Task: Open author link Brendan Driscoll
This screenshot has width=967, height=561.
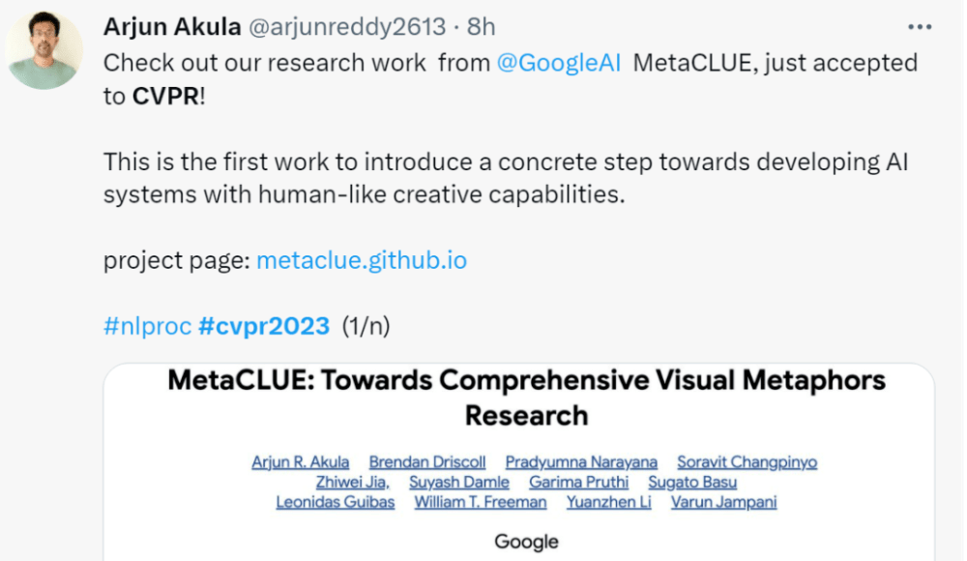Action: click(427, 462)
